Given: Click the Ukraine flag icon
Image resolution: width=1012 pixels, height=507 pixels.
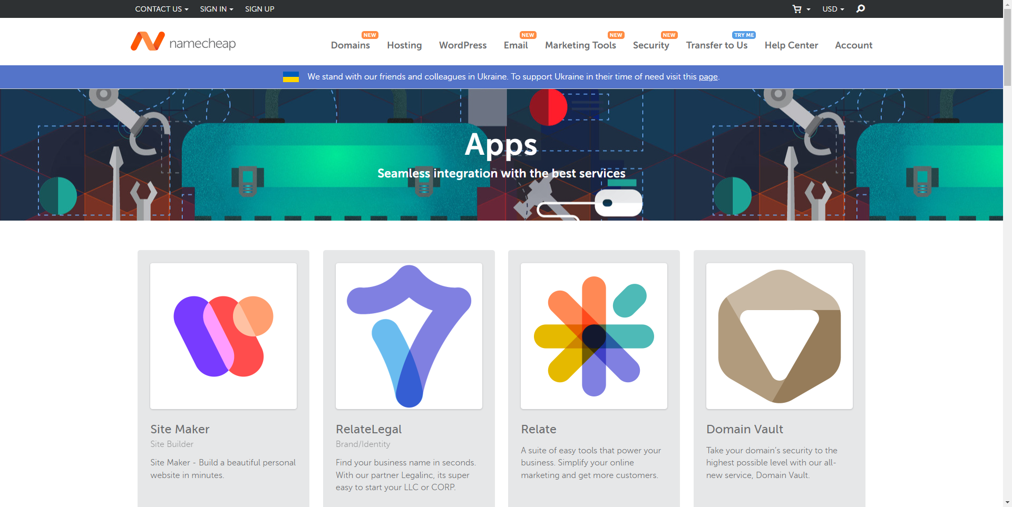Looking at the screenshot, I should [x=291, y=77].
